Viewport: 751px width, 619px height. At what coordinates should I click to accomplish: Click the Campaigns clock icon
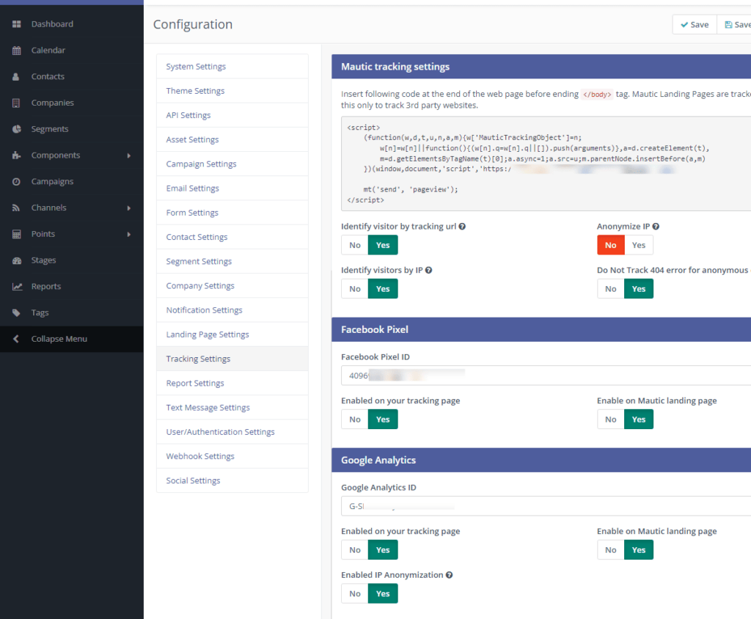(16, 182)
